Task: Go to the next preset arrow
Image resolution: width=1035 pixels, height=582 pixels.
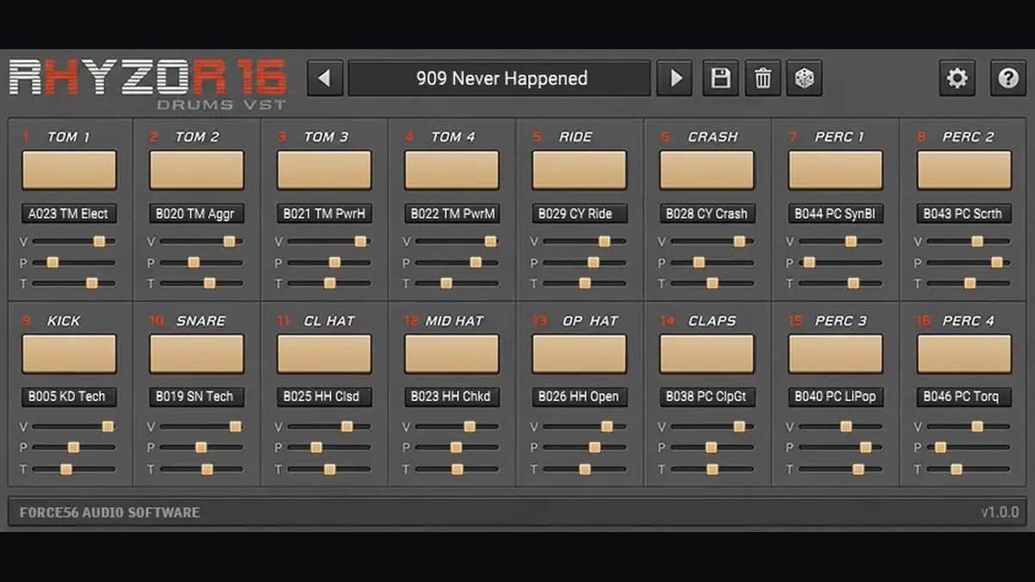Action: (x=675, y=78)
